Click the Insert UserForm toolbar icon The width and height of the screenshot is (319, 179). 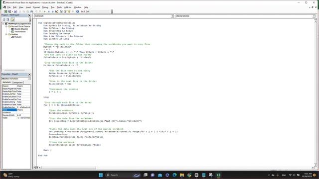pyautogui.click(x=9, y=11)
